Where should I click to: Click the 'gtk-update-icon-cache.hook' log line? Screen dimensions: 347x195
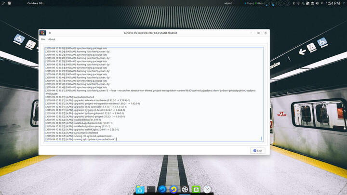coord(80,139)
